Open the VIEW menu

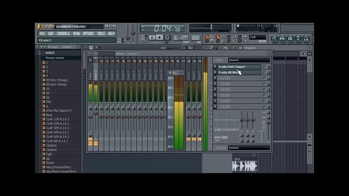pos(76,34)
